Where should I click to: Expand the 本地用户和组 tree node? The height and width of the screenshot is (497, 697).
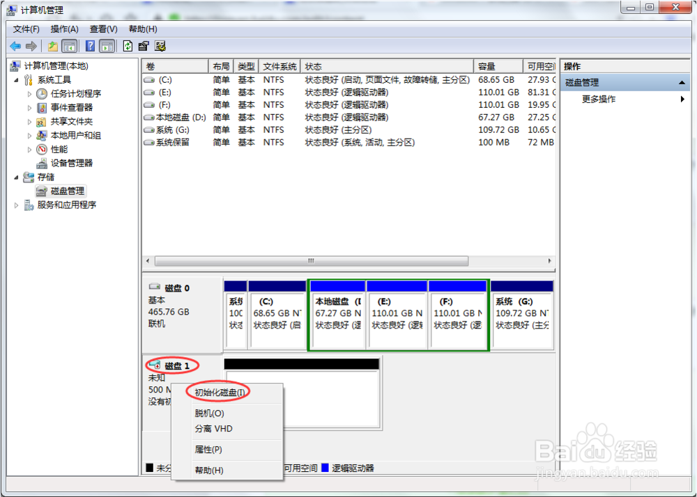pos(30,136)
